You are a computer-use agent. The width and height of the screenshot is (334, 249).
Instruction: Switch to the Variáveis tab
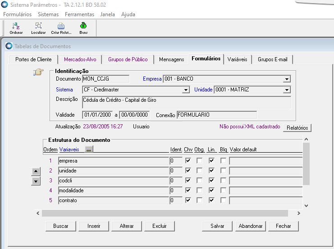tap(237, 59)
